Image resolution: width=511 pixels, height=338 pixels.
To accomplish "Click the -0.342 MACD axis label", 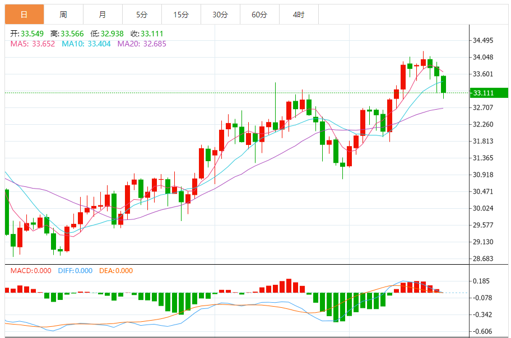I will [x=482, y=315].
